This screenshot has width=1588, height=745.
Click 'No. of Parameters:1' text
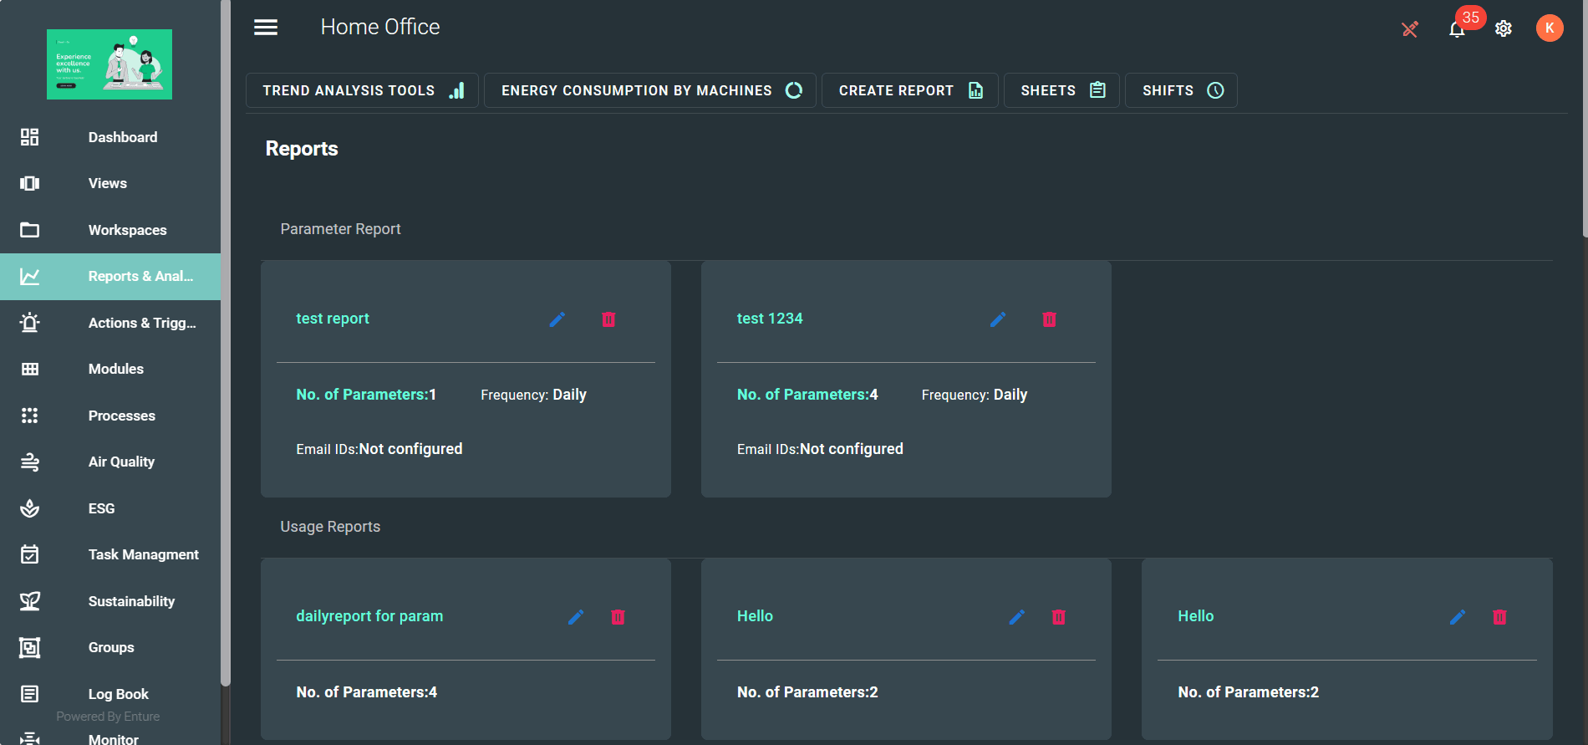[x=366, y=395]
